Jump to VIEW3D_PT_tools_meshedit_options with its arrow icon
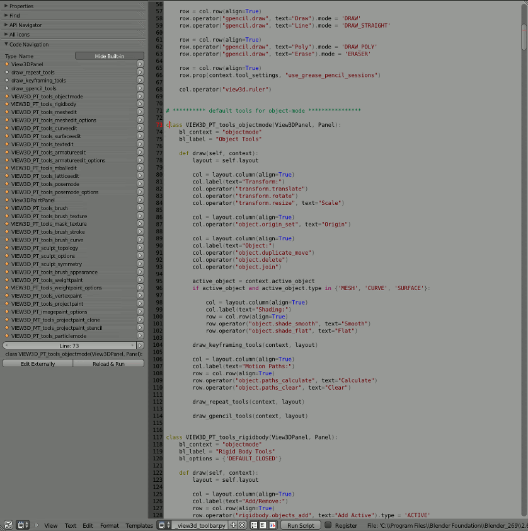The height and width of the screenshot is (531, 528). click(141, 120)
